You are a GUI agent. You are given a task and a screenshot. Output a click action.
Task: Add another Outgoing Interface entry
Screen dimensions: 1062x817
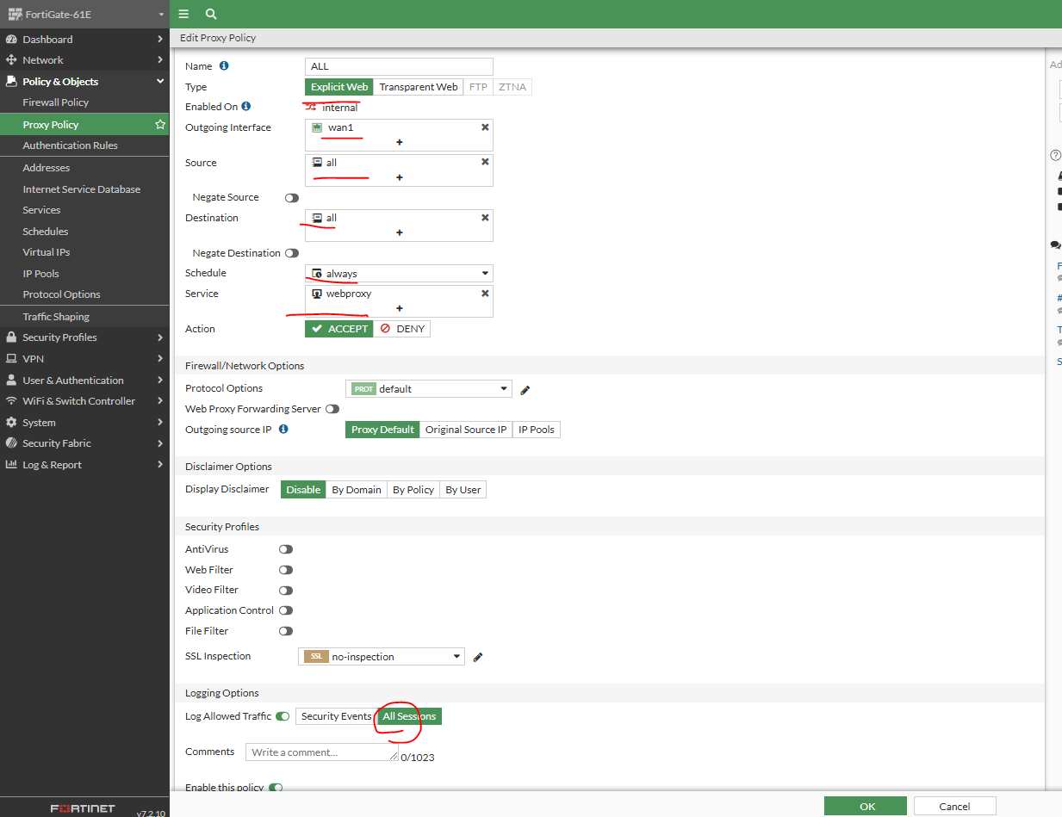click(x=400, y=142)
